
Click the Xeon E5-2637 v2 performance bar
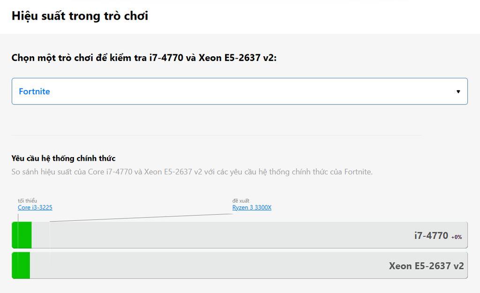[240, 265]
